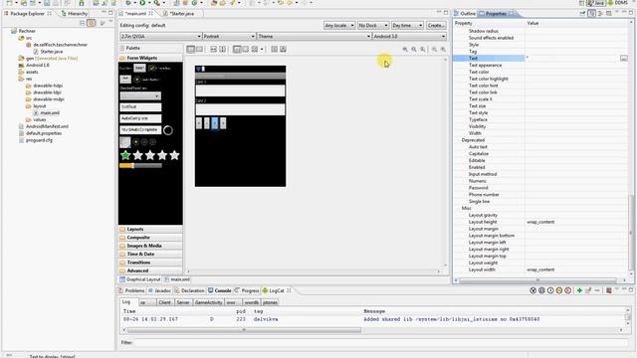Select AndroidManifest.xml in Package Explorer
This screenshot has width=637, height=358.
47,126
